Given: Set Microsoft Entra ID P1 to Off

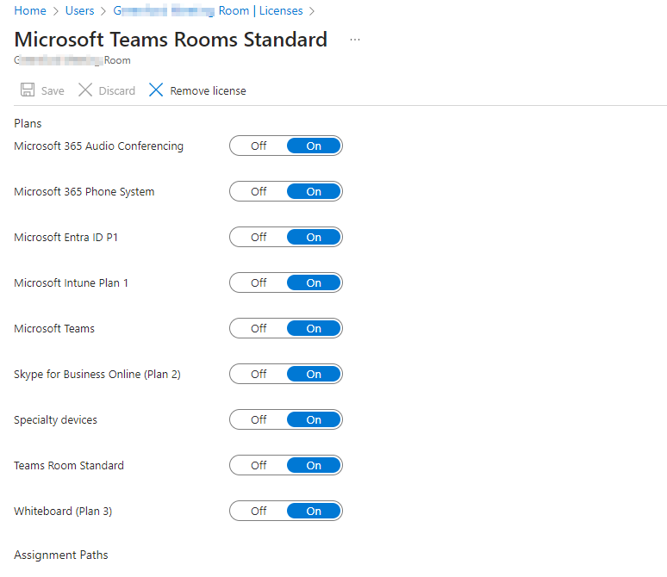Looking at the screenshot, I should [259, 237].
